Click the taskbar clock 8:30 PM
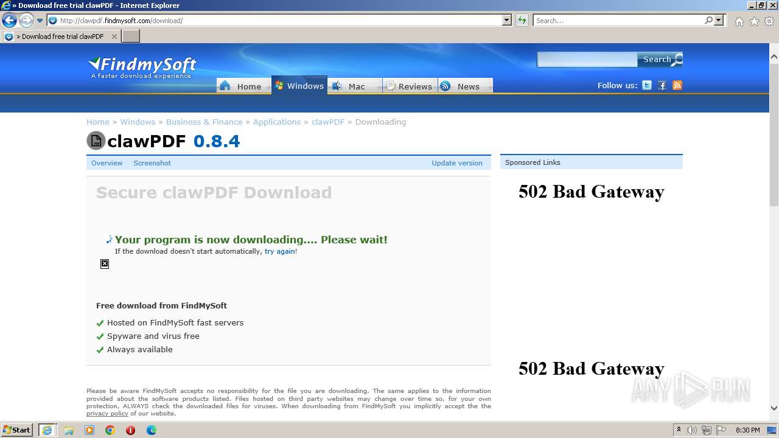The image size is (779, 438). point(748,430)
